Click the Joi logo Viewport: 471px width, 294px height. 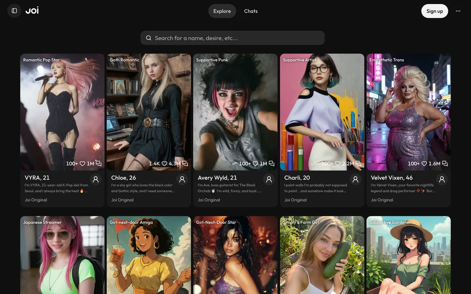tap(32, 11)
